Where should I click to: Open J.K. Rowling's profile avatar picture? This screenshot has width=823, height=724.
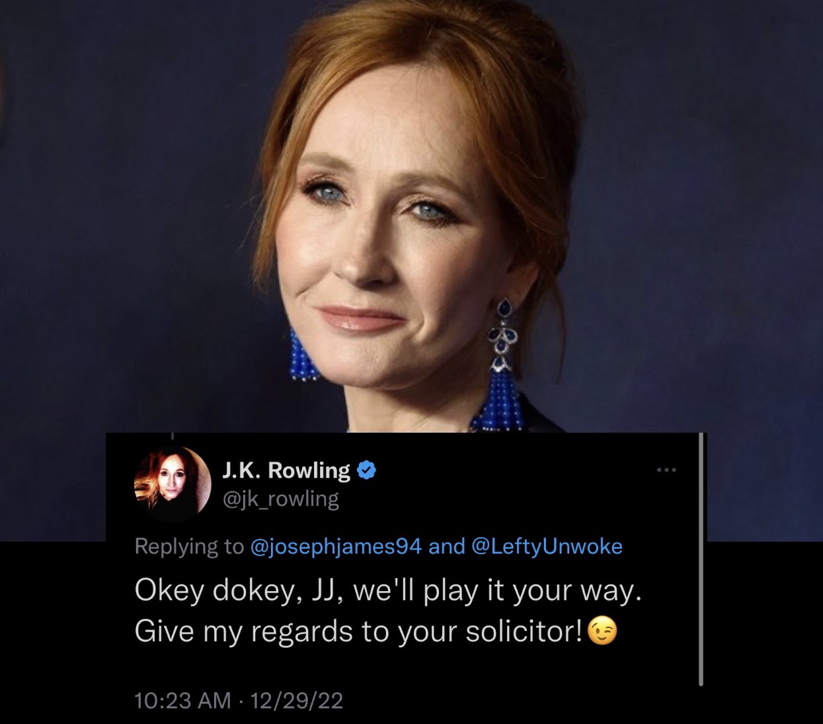pos(172,482)
